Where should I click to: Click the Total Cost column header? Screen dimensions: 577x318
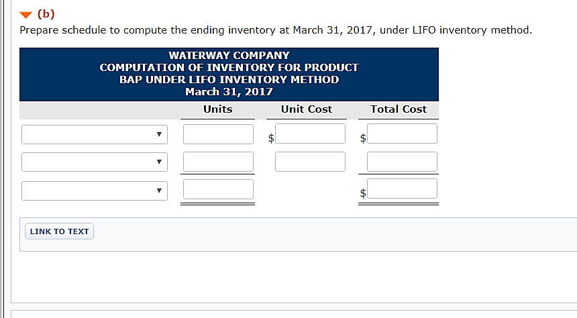tap(399, 109)
